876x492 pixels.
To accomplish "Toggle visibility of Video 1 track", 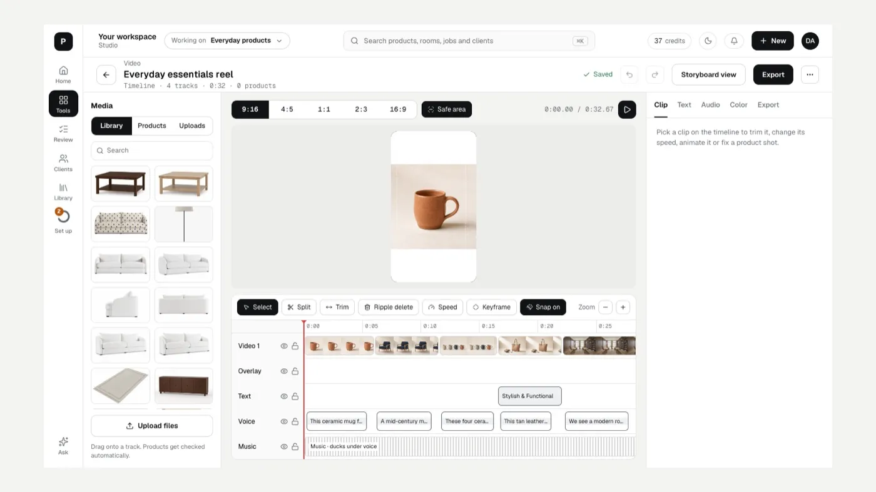I will pyautogui.click(x=284, y=346).
